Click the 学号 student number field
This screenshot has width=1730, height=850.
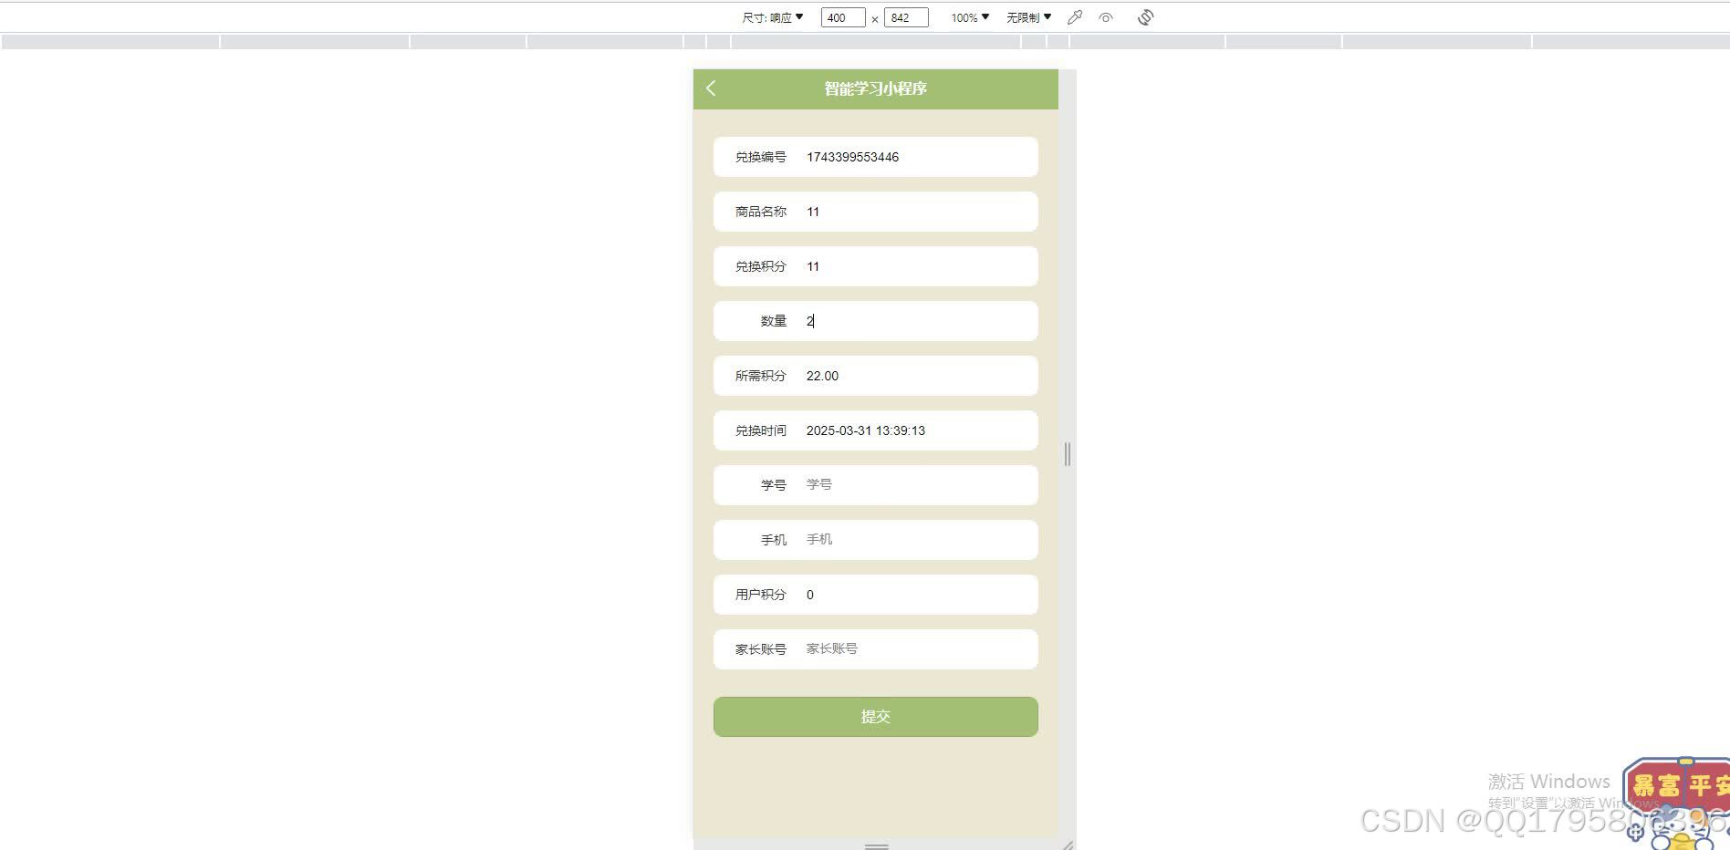875,484
